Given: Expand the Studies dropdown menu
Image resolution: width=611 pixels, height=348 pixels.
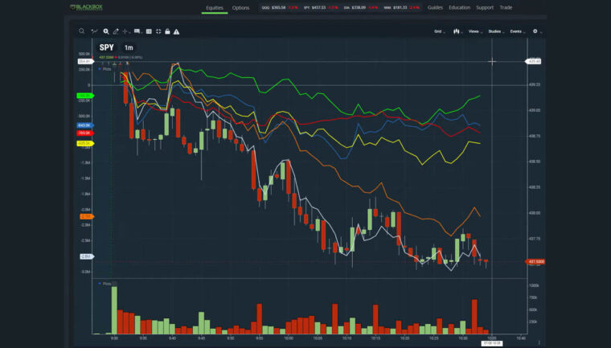Looking at the screenshot, I should point(495,31).
